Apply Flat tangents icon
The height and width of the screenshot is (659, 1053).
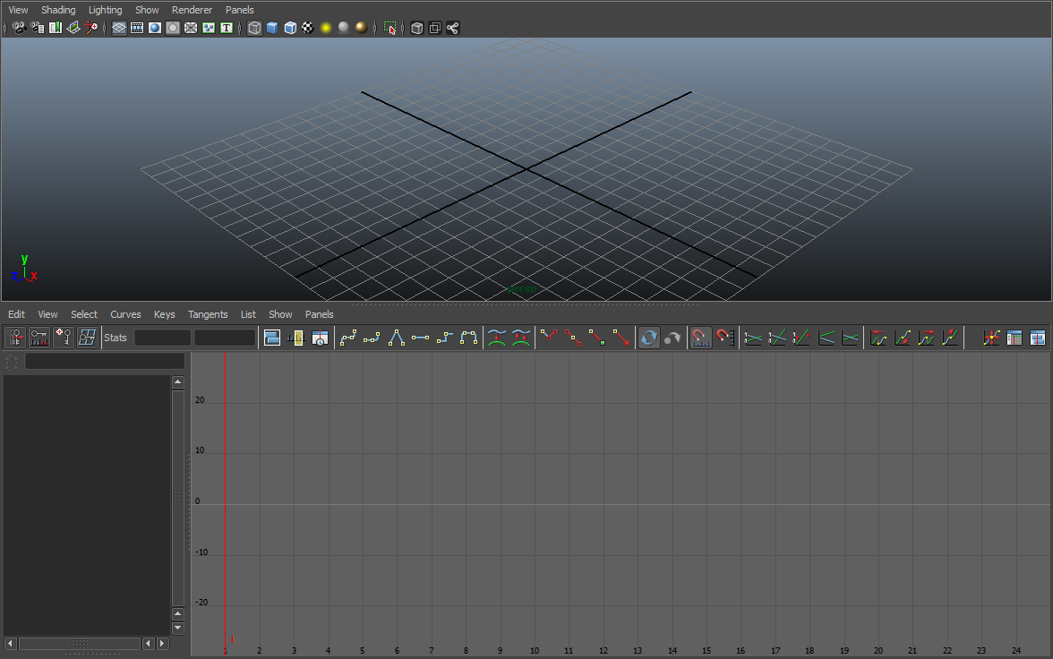point(421,338)
